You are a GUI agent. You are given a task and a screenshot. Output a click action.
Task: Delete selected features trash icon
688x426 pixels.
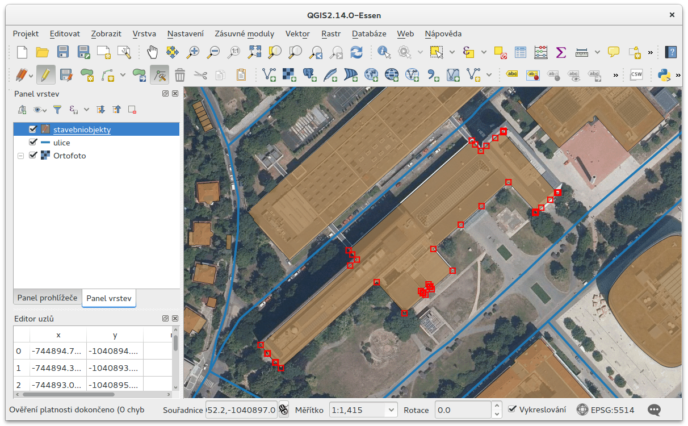(x=180, y=74)
